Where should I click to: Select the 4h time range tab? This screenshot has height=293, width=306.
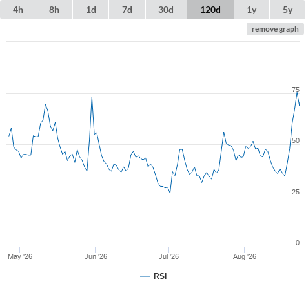click(x=18, y=10)
